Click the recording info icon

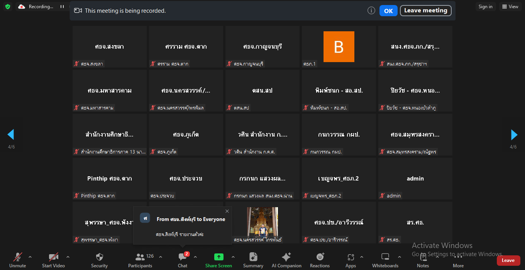pyautogui.click(x=371, y=11)
